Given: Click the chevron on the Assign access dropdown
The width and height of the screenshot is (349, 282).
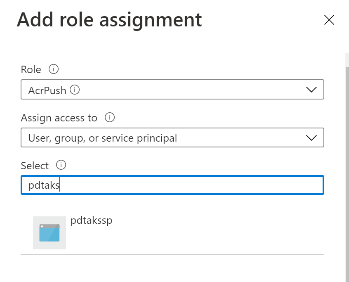Looking at the screenshot, I should click(311, 137).
